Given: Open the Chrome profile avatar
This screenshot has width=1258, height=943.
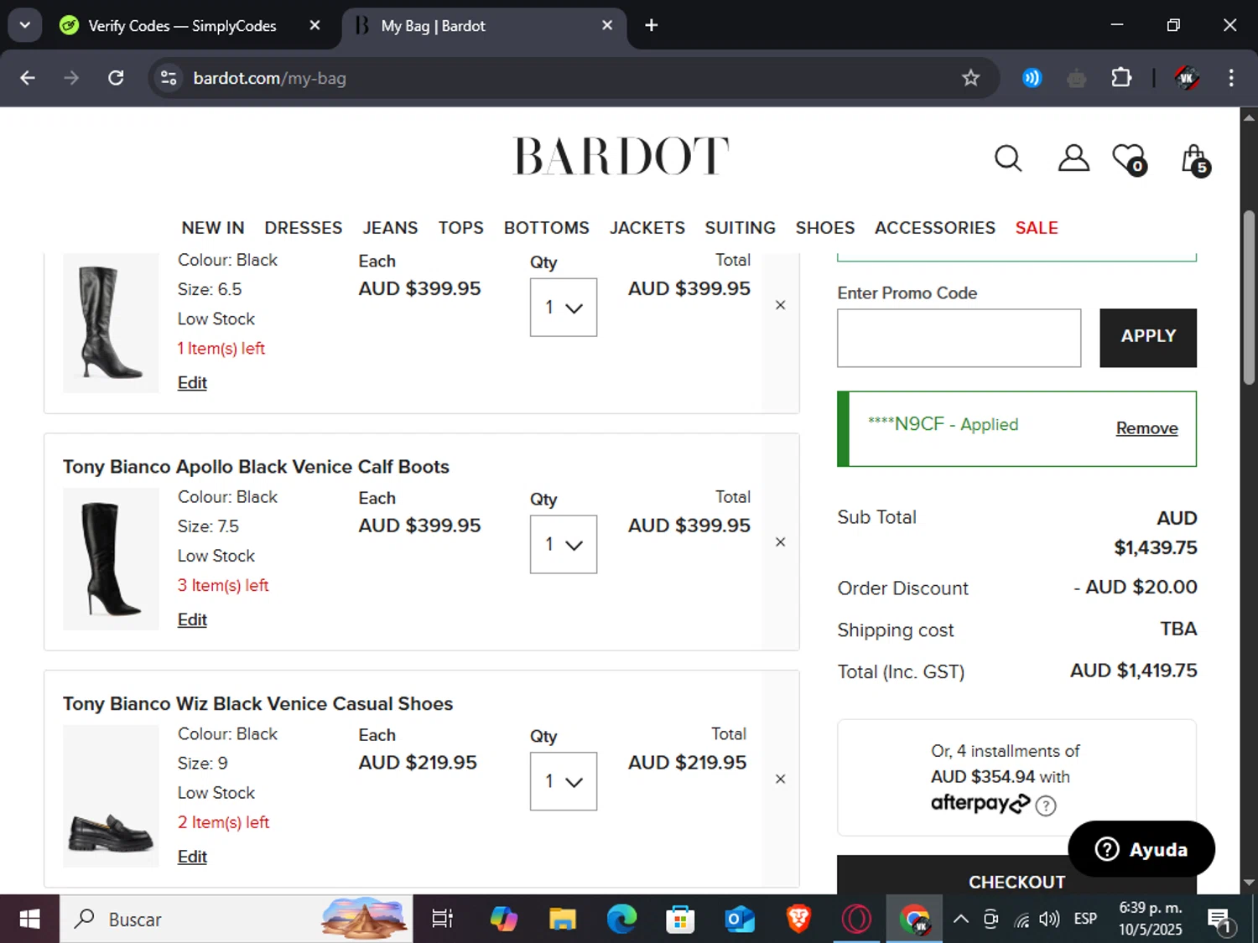Looking at the screenshot, I should (1186, 78).
